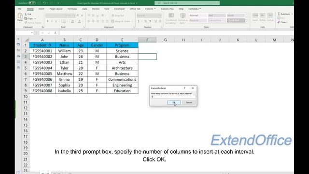The width and height of the screenshot is (309, 174).
Task: Switch to the Data tab
Action: (85, 9)
